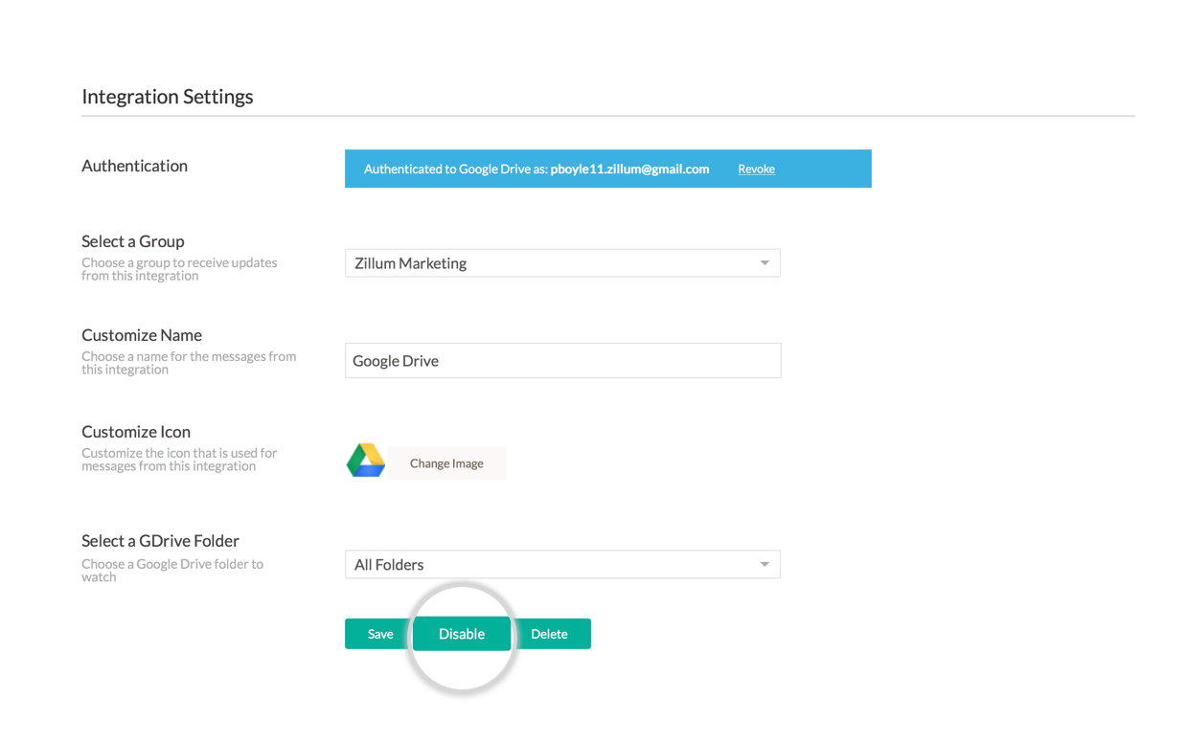The height and width of the screenshot is (744, 1187).
Task: Click the Change Image button
Action: [446, 463]
